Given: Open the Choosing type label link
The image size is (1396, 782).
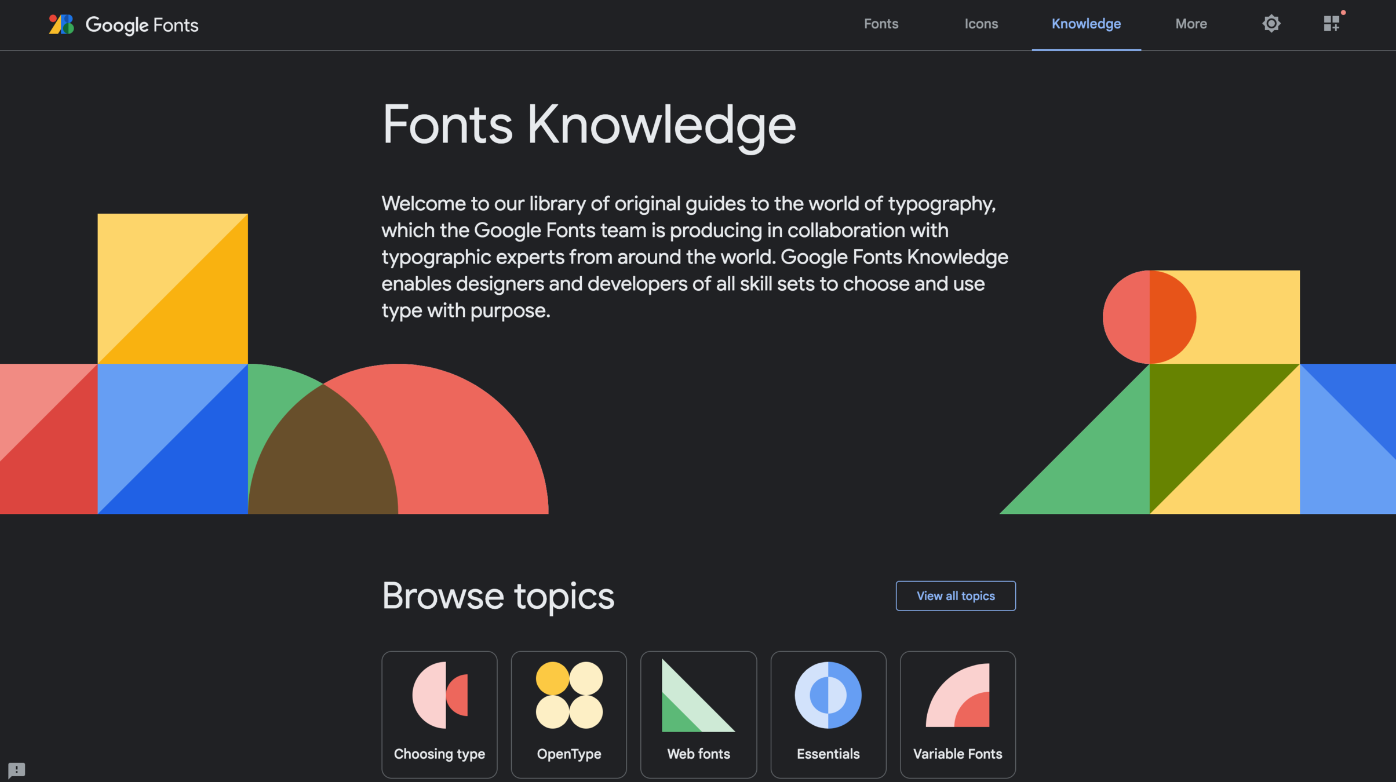Looking at the screenshot, I should (439, 754).
